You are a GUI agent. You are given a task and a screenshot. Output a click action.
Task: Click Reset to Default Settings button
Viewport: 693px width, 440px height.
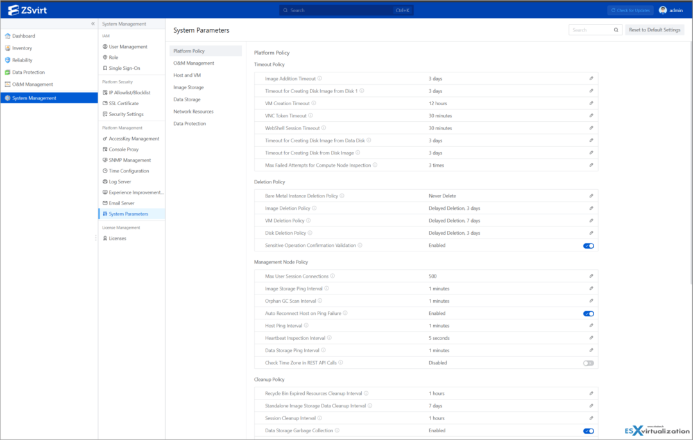pyautogui.click(x=654, y=30)
